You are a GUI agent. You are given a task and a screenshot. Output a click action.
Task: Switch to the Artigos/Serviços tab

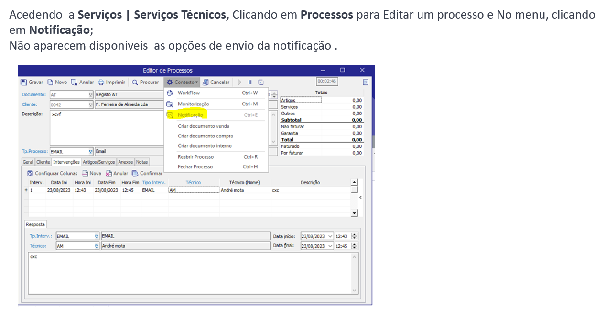98,162
